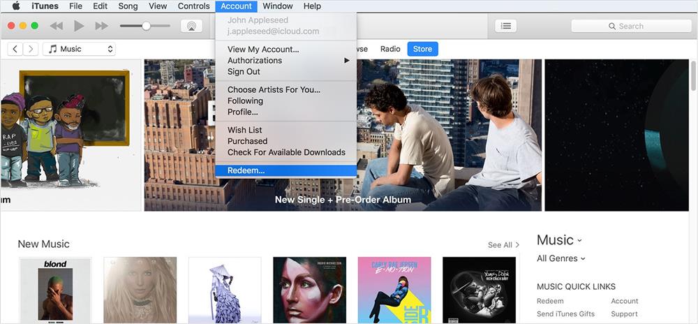Open the Rich Crack Baby album cover

[x=479, y=290]
